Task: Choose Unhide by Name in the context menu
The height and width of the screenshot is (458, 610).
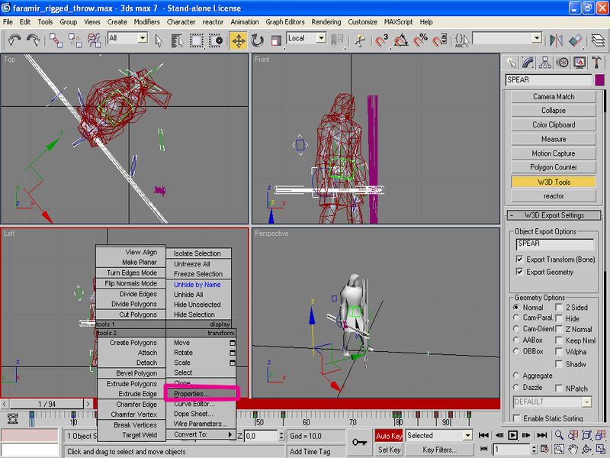Action: coord(199,285)
